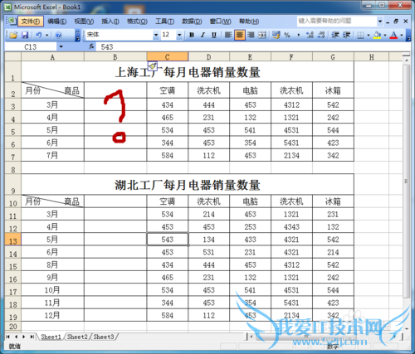415x354 pixels.
Task: Click the Paste Options smart tag
Action: [x=153, y=66]
